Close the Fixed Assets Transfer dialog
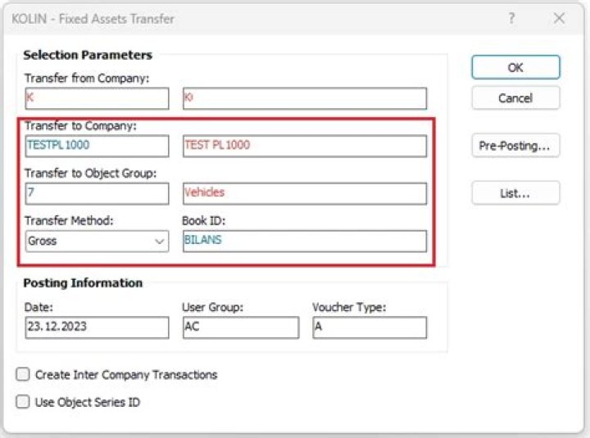The width and height of the screenshot is (590, 438). pyautogui.click(x=559, y=18)
